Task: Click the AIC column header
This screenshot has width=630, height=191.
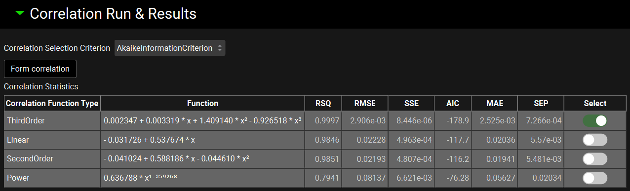Action: click(x=452, y=104)
